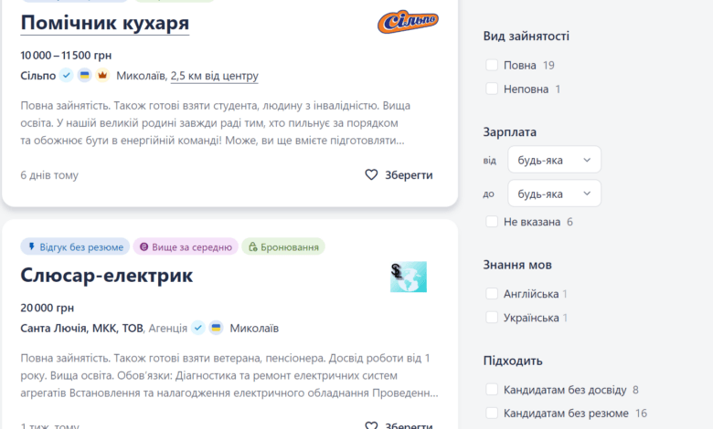The height and width of the screenshot is (429, 713).
Task: Click the verified checkmark next to Агенція
Action: coord(197,328)
